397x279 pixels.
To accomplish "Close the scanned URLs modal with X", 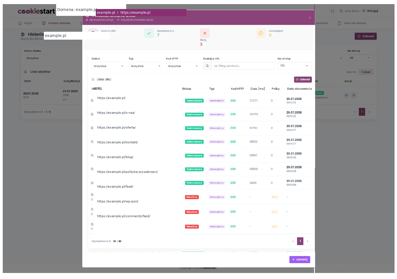I will click(x=310, y=18).
